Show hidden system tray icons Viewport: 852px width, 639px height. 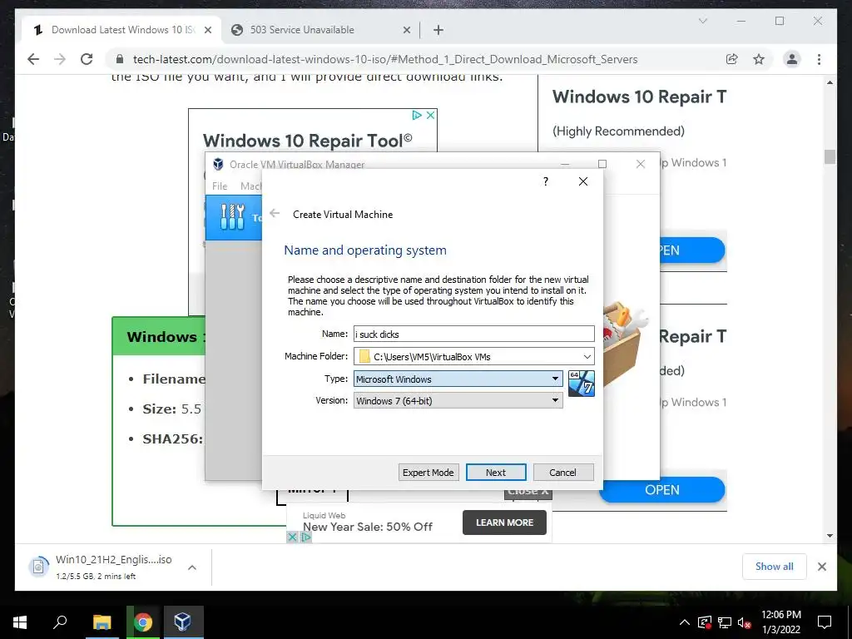pyautogui.click(x=685, y=622)
